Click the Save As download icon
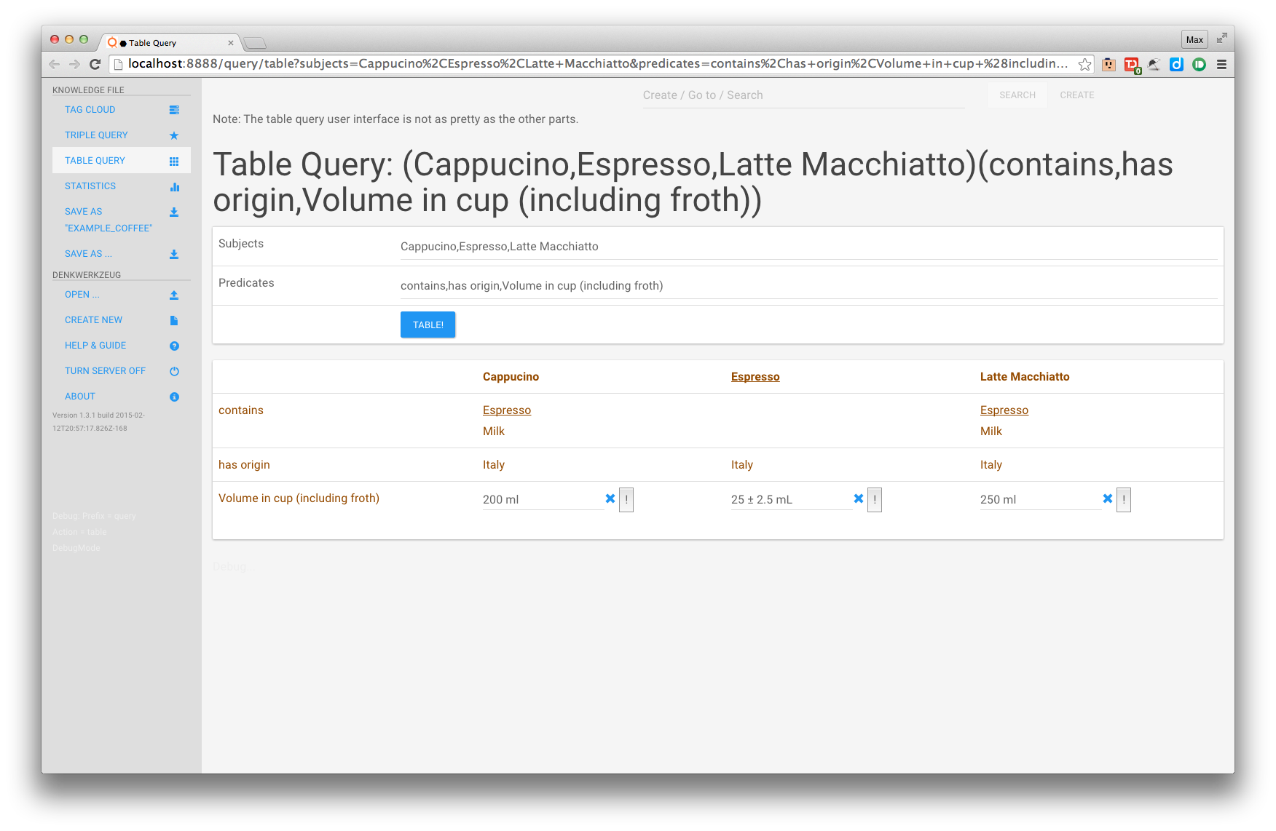The width and height of the screenshot is (1276, 831). coord(174,254)
